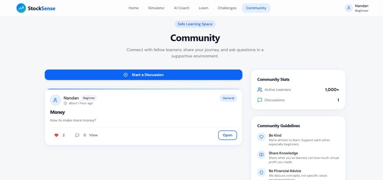This screenshot has width=383, height=180.
Task: Click the Be Kind guideline title
Action: coord(275,135)
